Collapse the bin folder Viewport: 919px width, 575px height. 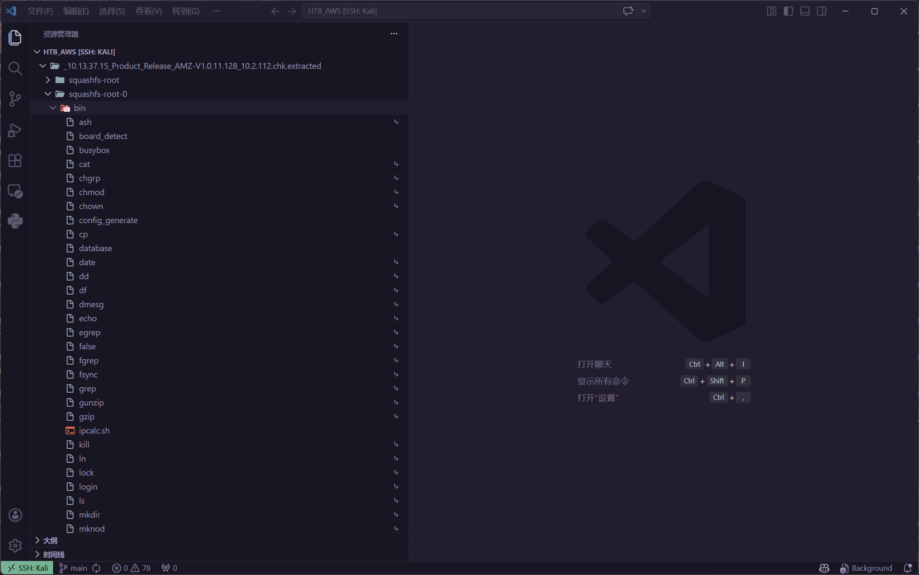pos(79,108)
